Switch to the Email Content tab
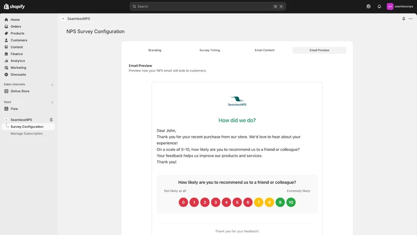The width and height of the screenshot is (417, 235). (x=264, y=50)
